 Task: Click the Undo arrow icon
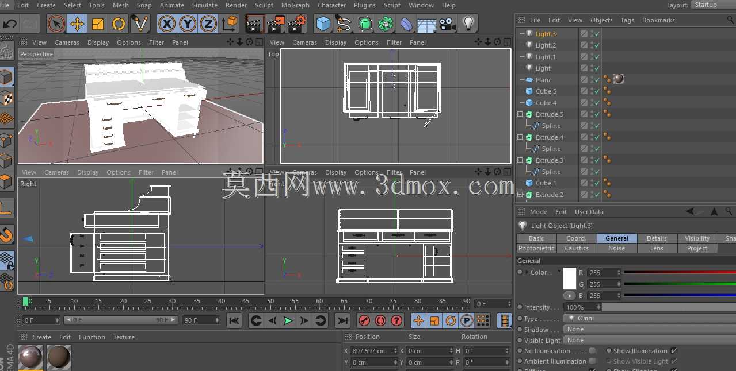click(x=10, y=24)
